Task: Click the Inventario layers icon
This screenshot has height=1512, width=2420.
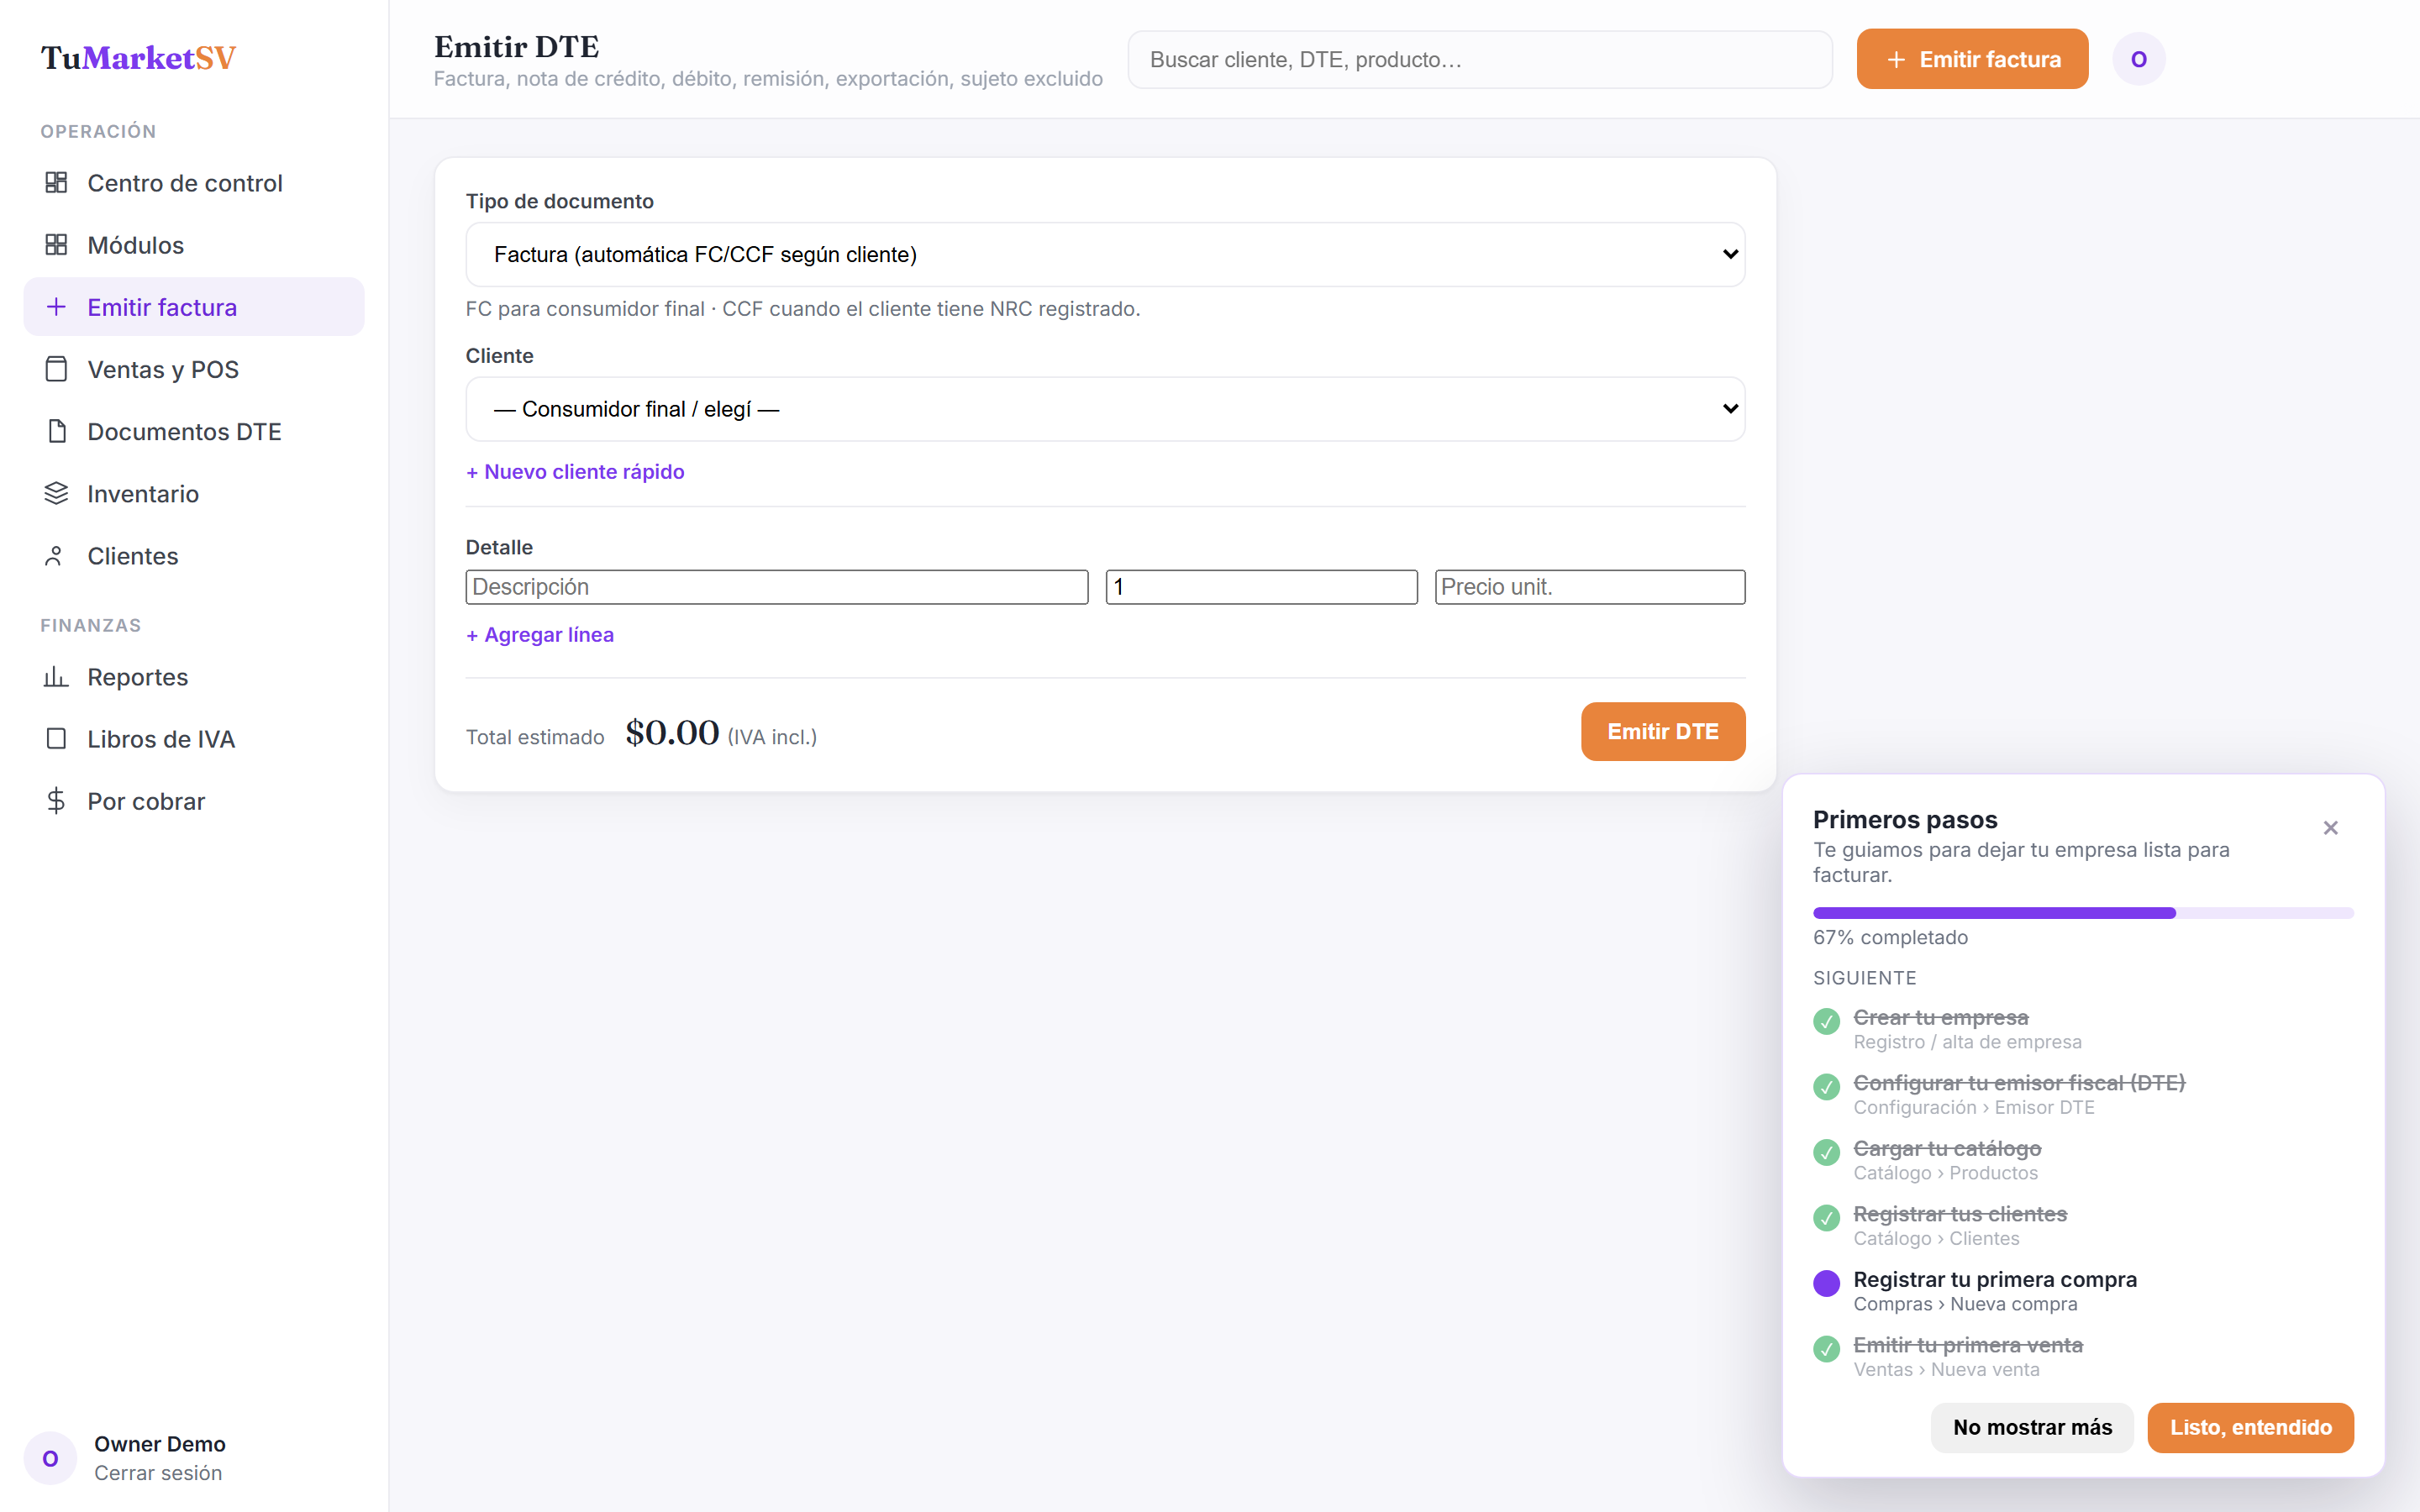Action: click(x=56, y=493)
